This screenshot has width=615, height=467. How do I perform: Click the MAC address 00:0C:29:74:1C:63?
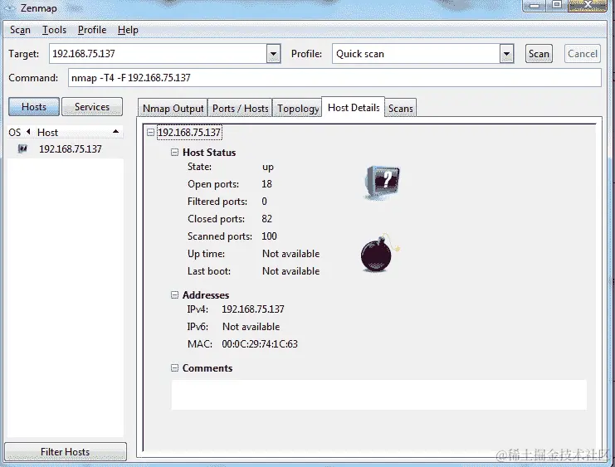[260, 344]
